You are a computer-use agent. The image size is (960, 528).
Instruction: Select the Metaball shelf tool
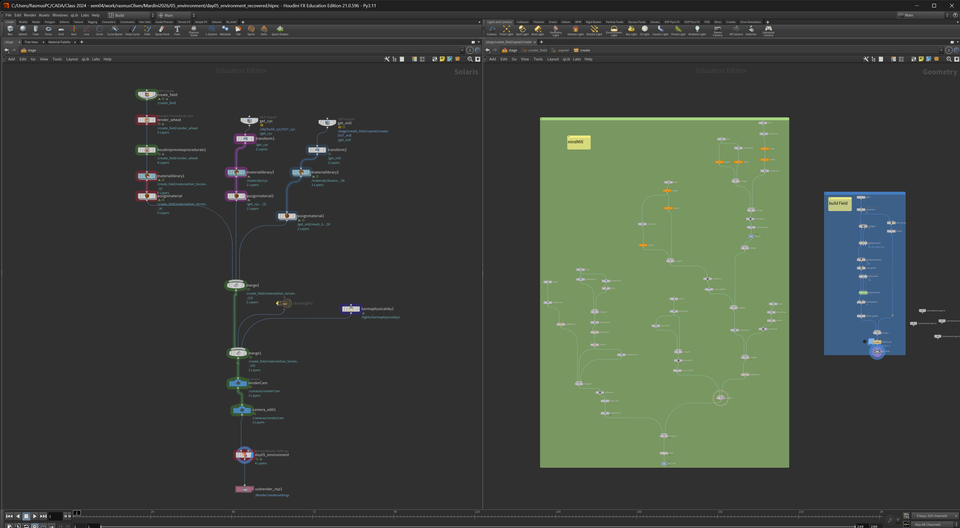(225, 30)
